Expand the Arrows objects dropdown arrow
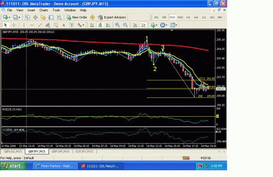 click(83, 25)
